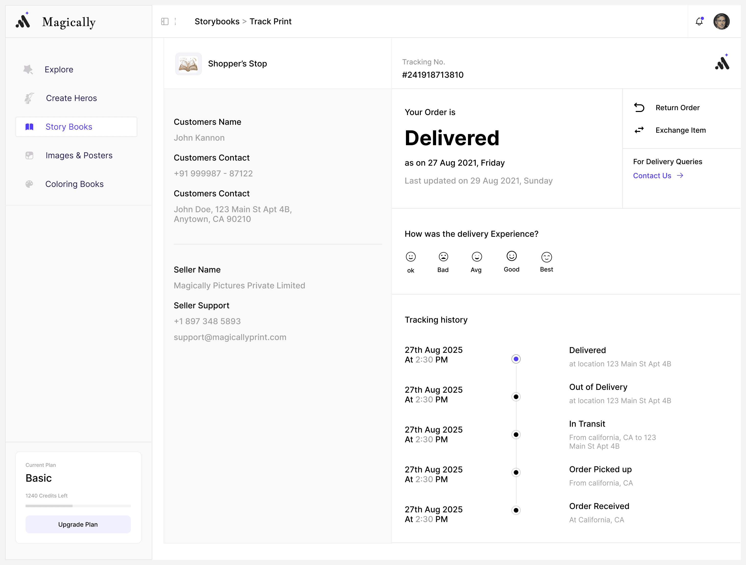Click the Exchange Item arrows icon
This screenshot has width=746, height=565.
point(639,130)
